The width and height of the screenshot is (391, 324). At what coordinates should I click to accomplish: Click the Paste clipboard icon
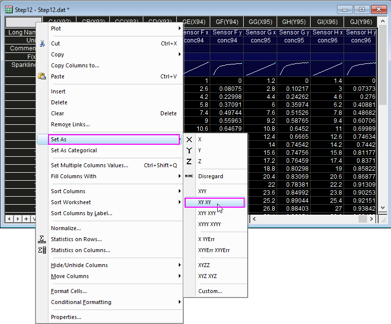point(42,76)
